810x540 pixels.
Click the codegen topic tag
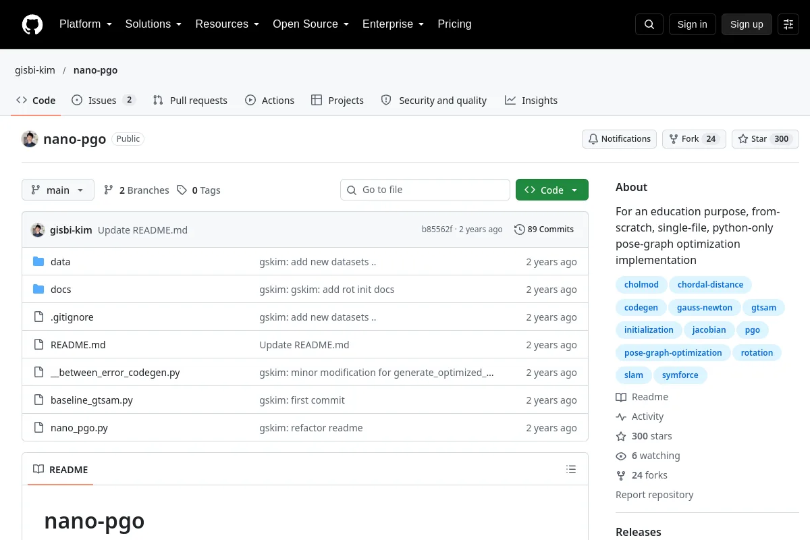tap(641, 308)
